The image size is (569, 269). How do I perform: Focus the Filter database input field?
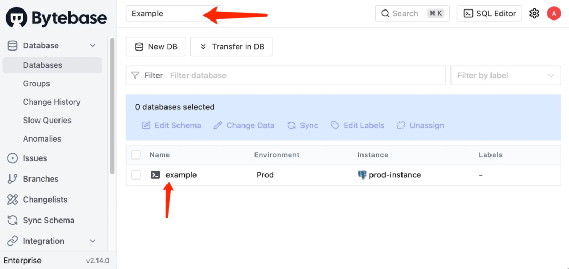pos(306,76)
